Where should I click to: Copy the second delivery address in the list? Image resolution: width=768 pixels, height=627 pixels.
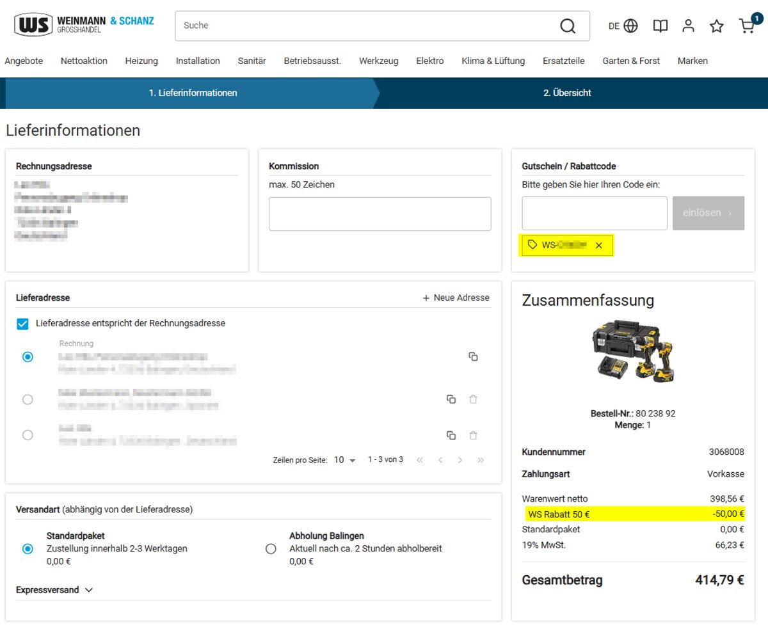click(451, 399)
